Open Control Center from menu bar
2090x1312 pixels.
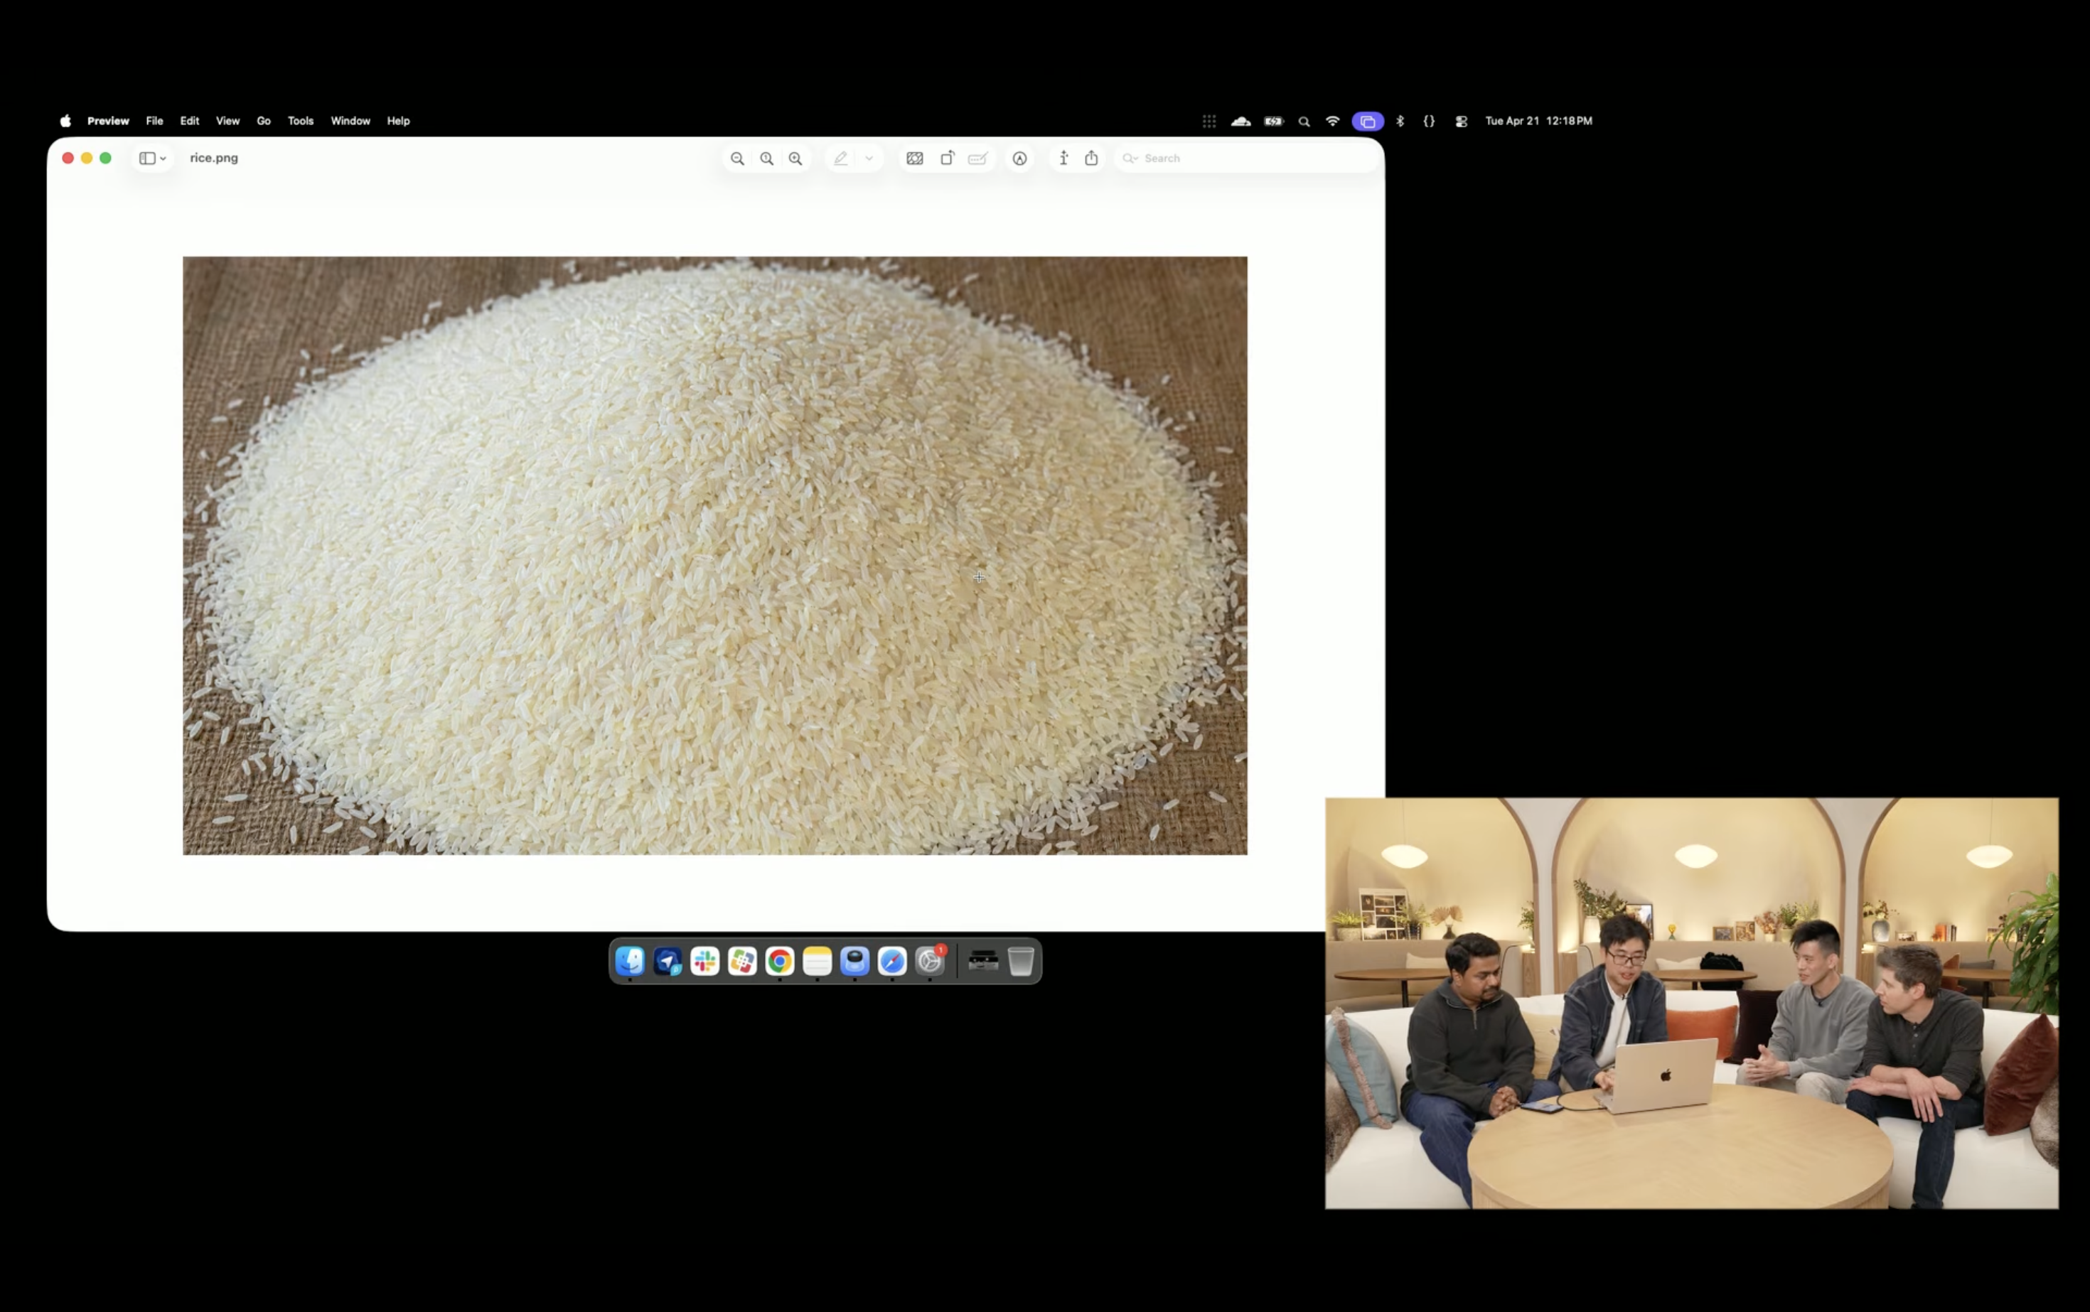coord(1462,122)
